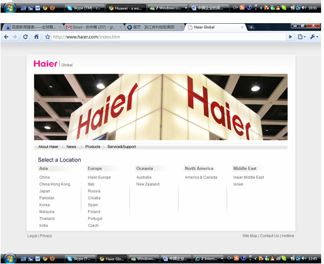This screenshot has height=264, width=324.
Task: Open the wrench settings menu
Action: (x=314, y=37)
